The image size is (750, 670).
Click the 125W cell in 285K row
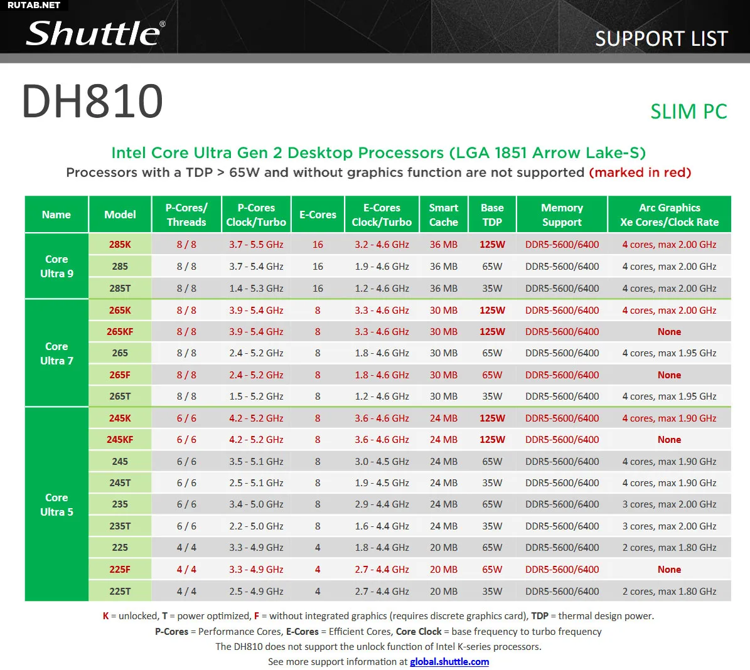coord(492,245)
